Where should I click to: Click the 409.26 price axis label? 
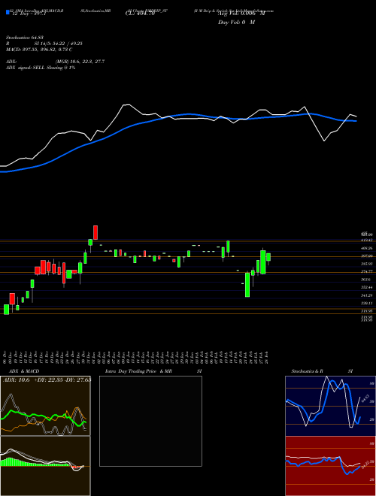point(367,248)
